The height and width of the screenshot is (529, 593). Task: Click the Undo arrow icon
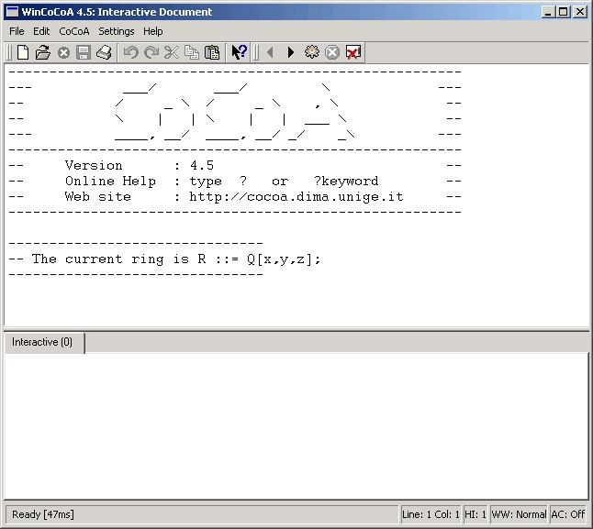tap(131, 52)
